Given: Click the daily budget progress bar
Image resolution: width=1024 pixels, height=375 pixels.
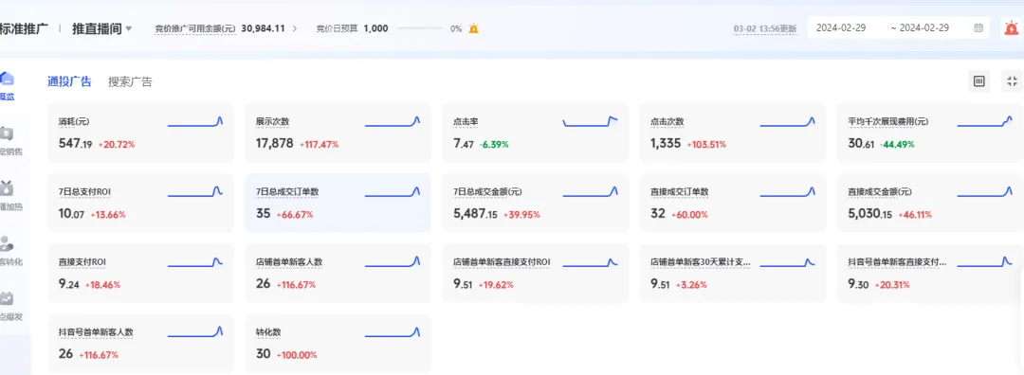Looking at the screenshot, I should coord(419,28).
